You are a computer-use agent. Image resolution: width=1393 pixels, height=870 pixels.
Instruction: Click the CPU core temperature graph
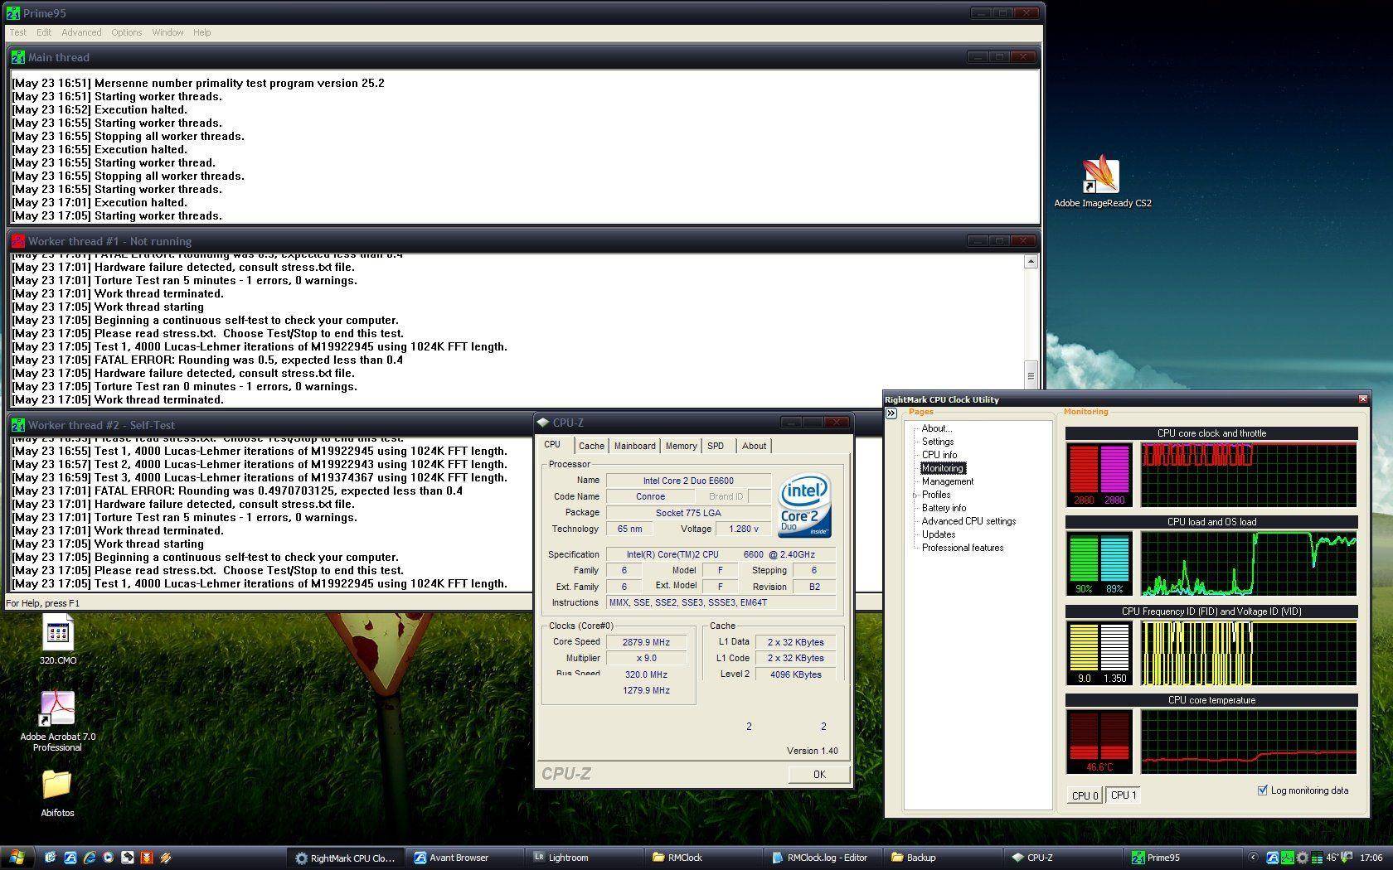(x=1249, y=741)
